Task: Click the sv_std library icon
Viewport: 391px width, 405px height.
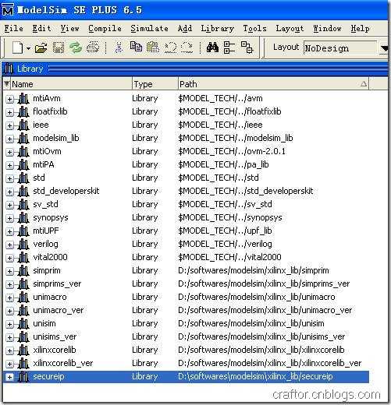Action: click(23, 204)
